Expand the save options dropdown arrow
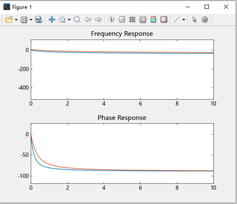 pyautogui.click(x=31, y=20)
